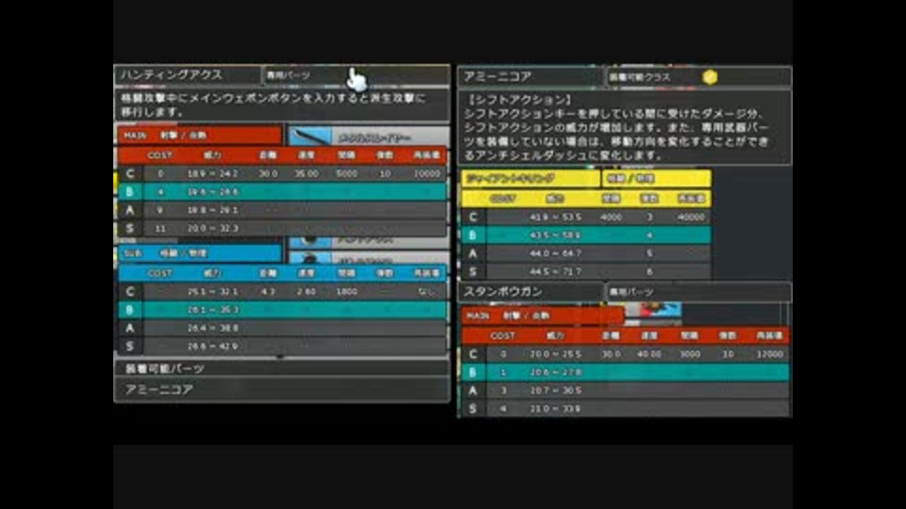The width and height of the screenshot is (906, 509).
Task: Click the 40.00 speed value in Stun Bowgun table
Action: point(649,353)
